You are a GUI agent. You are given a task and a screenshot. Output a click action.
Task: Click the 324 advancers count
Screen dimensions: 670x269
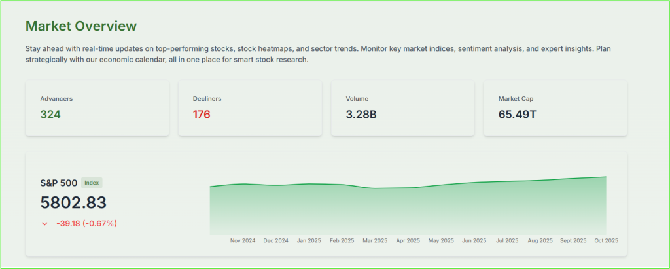coord(50,115)
